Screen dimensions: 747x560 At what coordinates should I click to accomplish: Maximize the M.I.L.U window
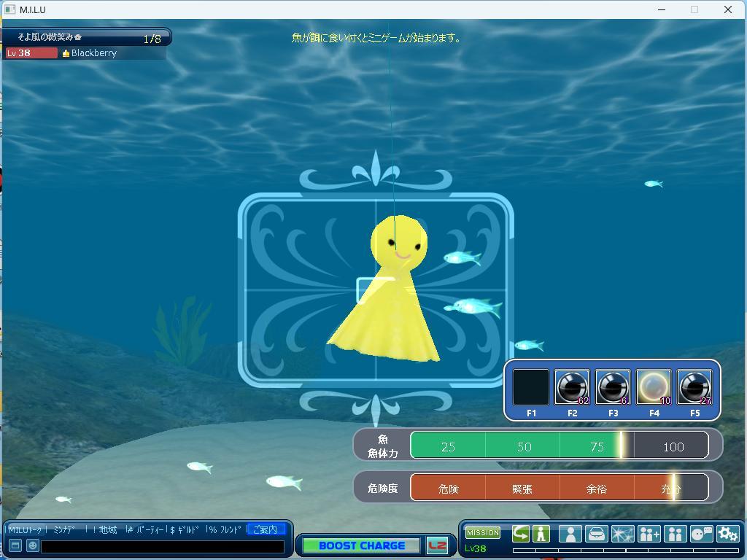(x=694, y=9)
